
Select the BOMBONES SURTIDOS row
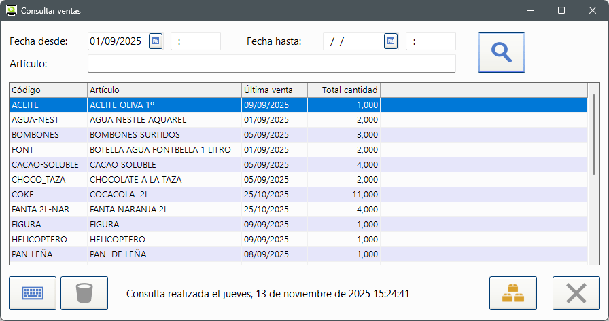coord(163,135)
